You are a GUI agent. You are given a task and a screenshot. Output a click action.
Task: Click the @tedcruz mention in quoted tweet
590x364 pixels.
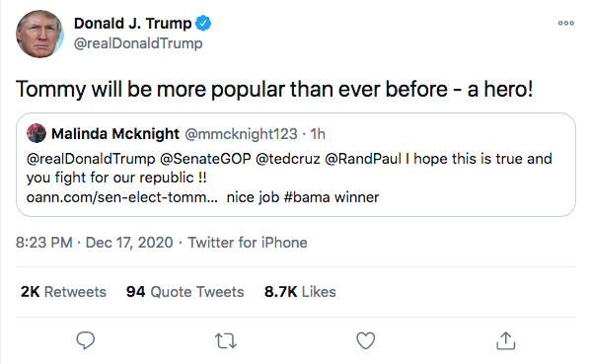288,159
